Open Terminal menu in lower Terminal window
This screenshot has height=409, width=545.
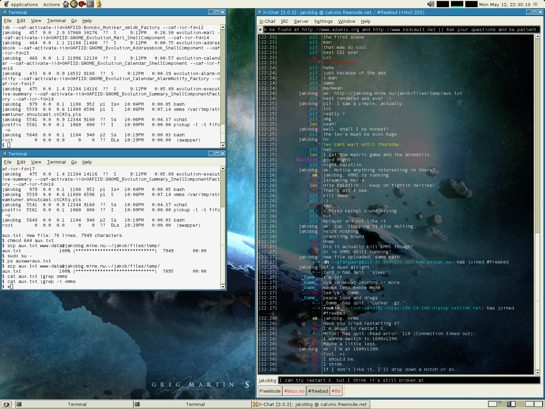(x=56, y=162)
